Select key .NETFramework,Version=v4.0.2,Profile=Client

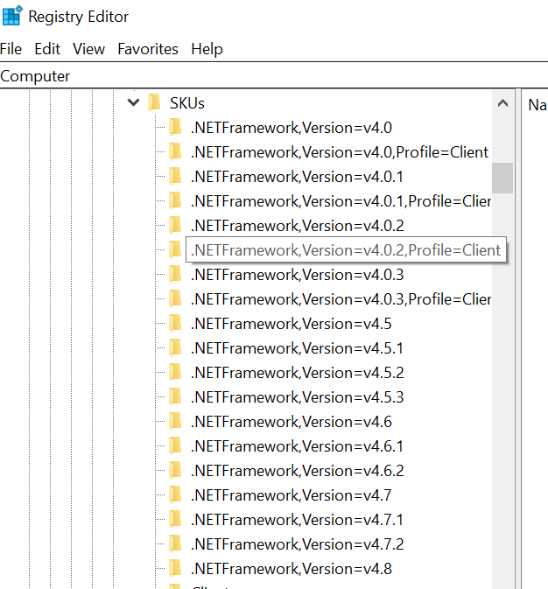346,250
